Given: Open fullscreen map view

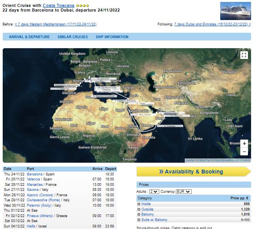Looking at the screenshot, I should (244, 55).
